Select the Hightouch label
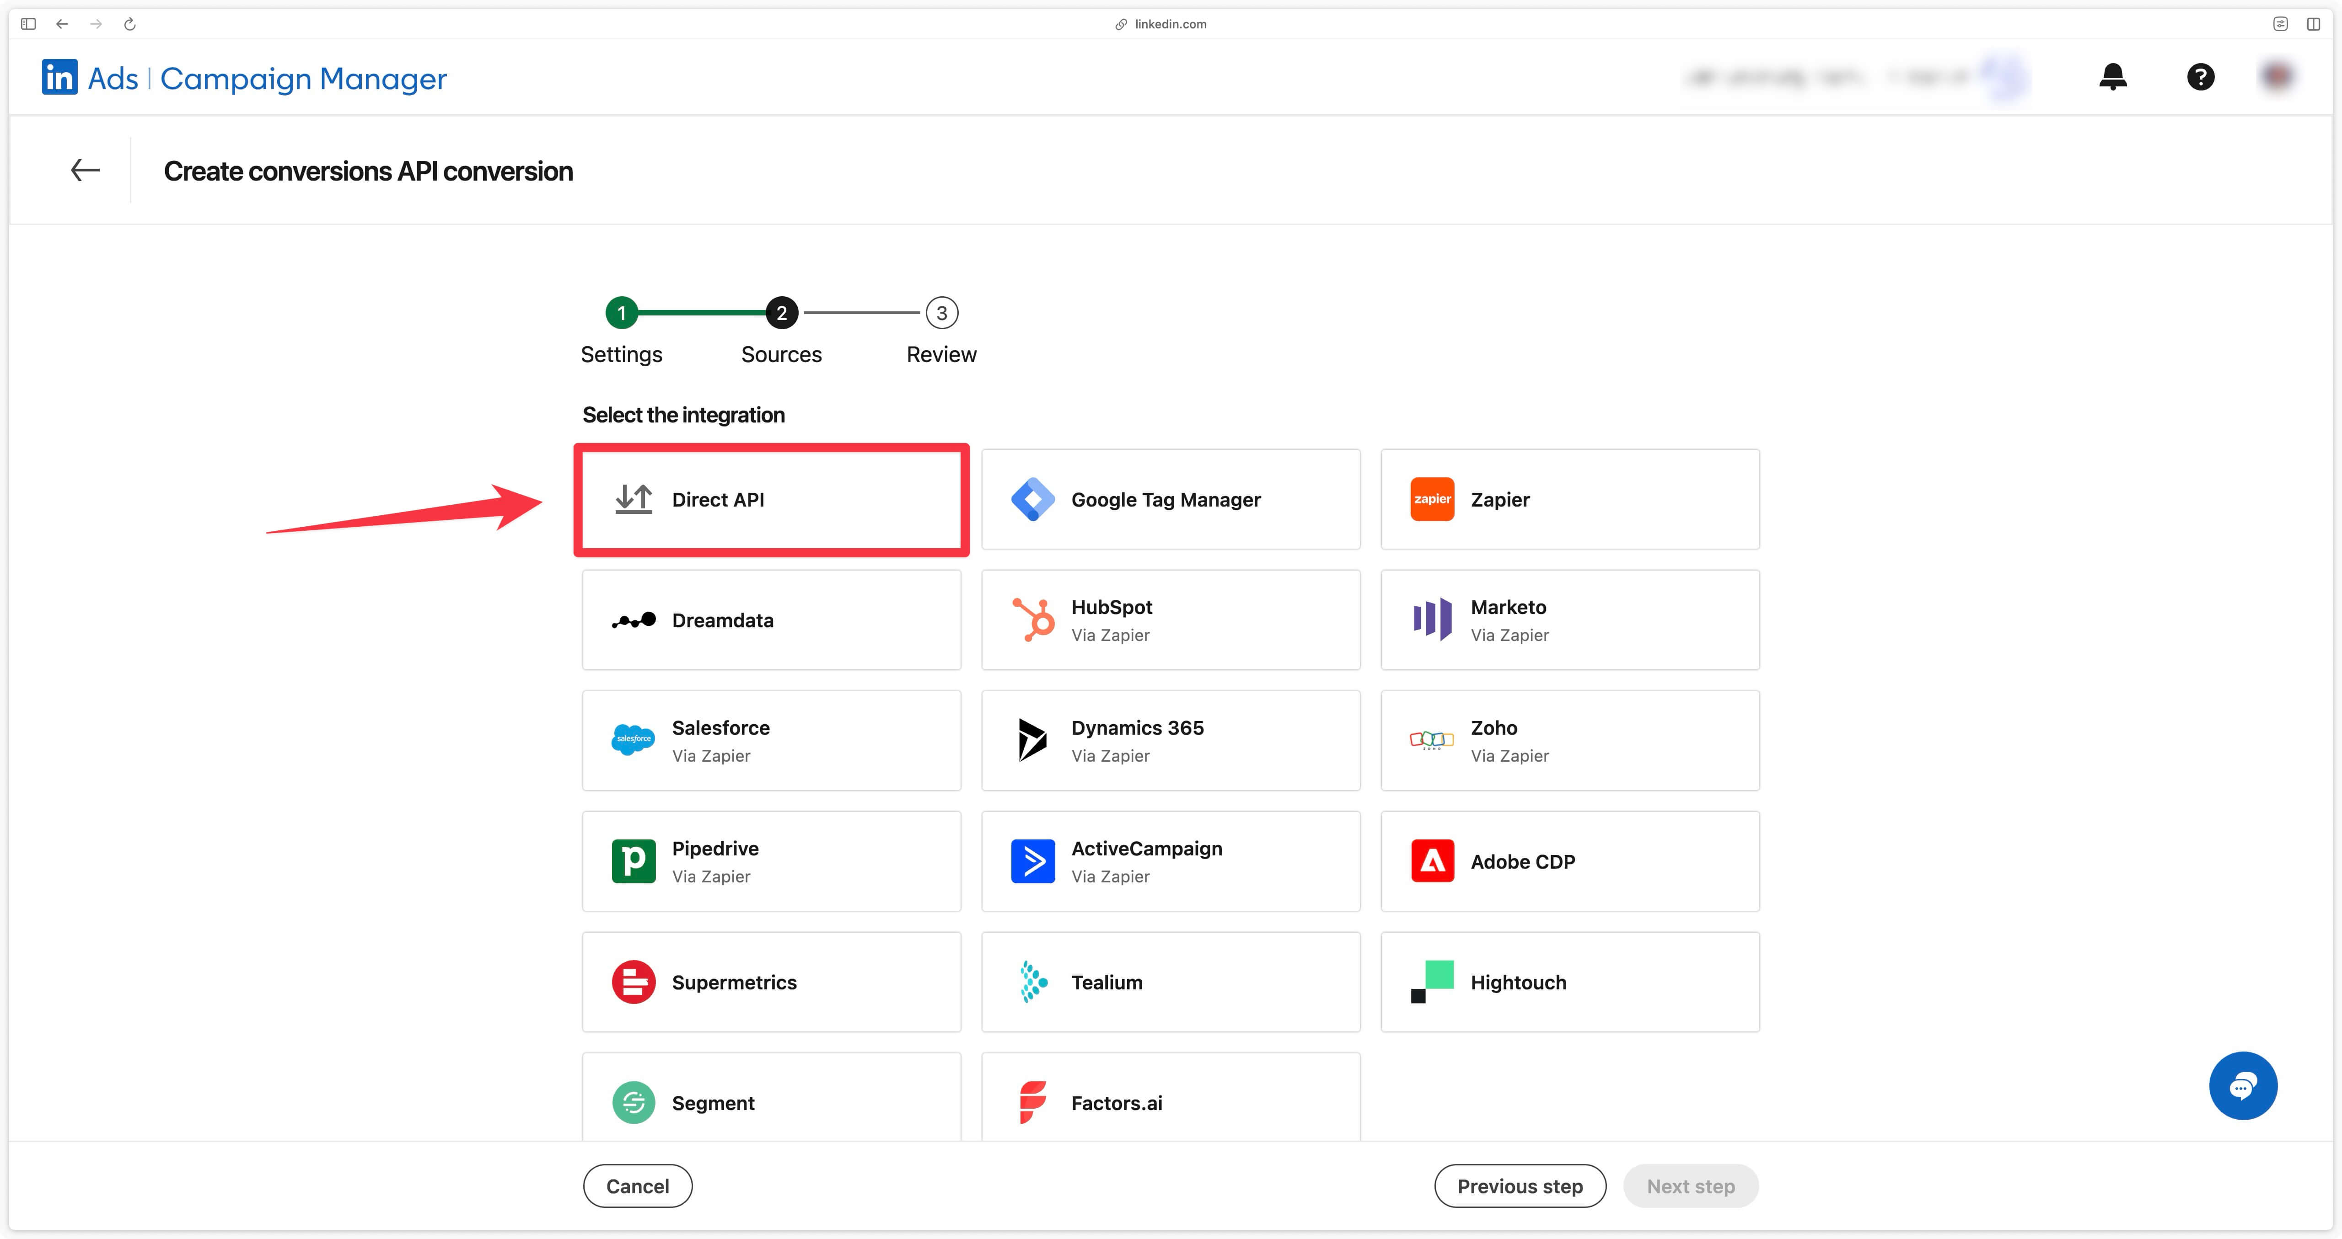The width and height of the screenshot is (2342, 1239). pos(1518,982)
